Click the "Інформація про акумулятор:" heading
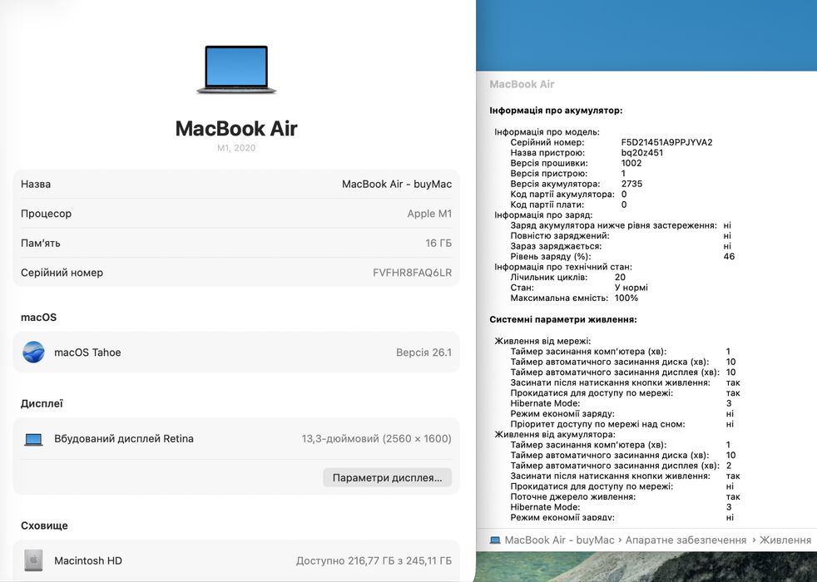The height and width of the screenshot is (582, 817). (556, 111)
